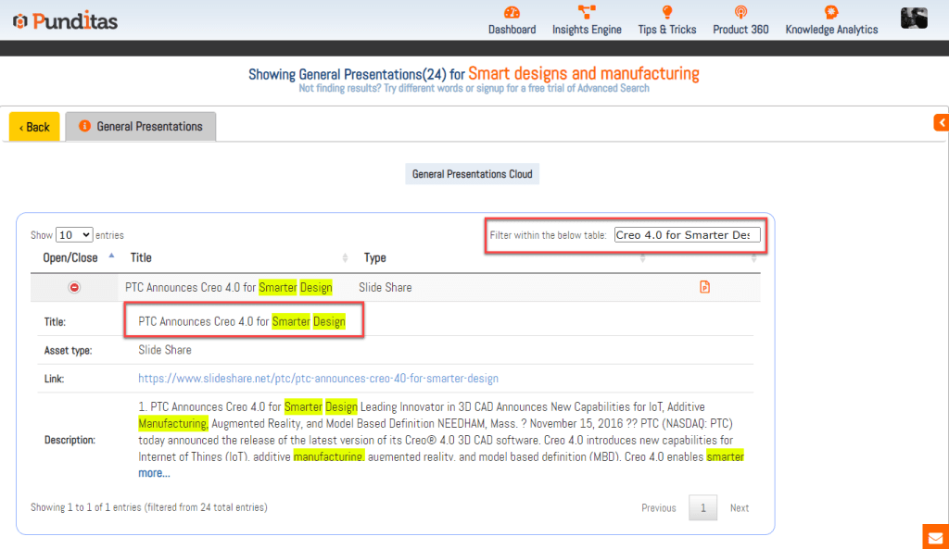Open Knowledge Analytics icon
The image size is (949, 549).
coord(831,13)
